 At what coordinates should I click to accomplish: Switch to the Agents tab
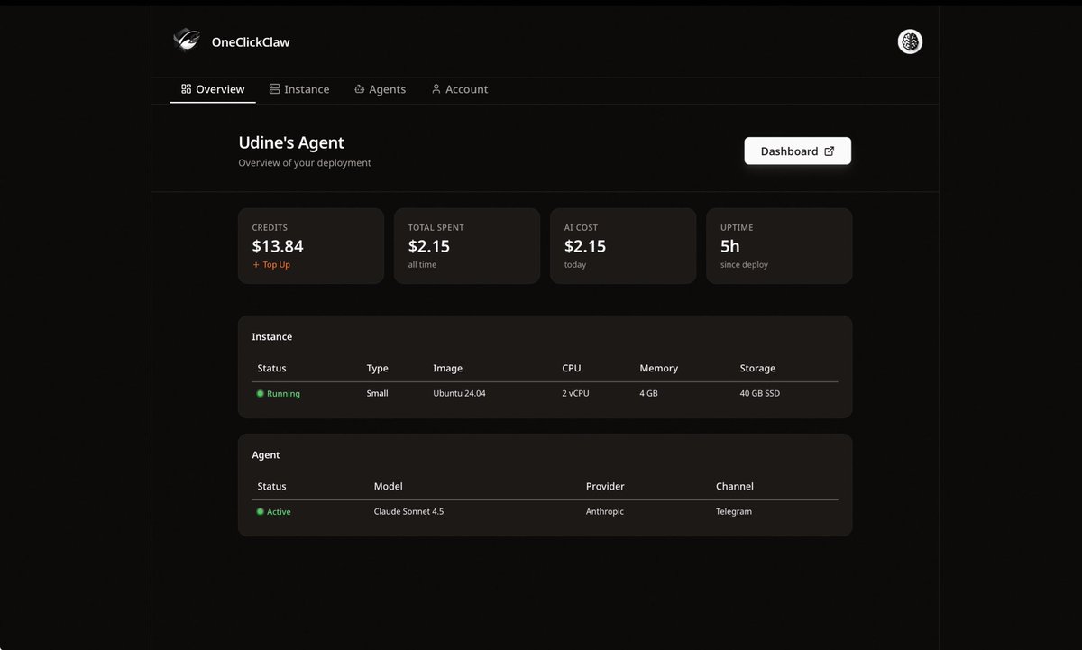tap(380, 89)
